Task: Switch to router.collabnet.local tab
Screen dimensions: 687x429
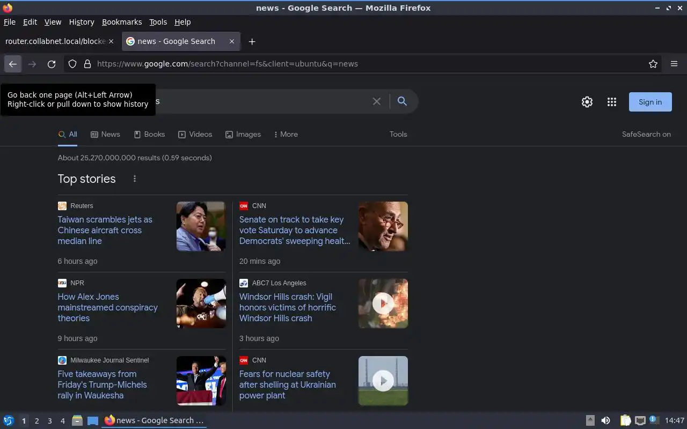Action: (x=60, y=41)
